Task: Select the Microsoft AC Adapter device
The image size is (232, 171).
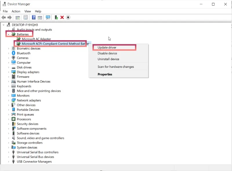Action: [x=36, y=39]
